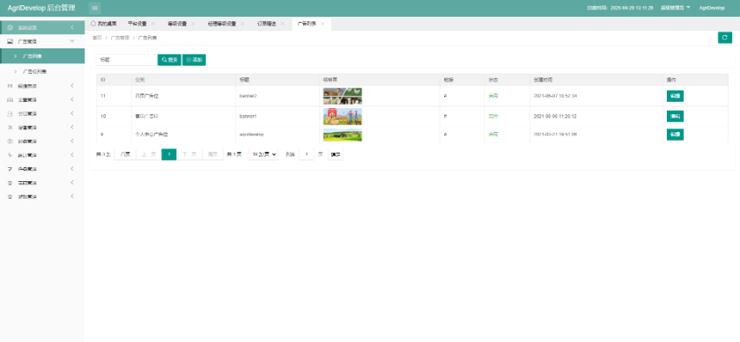Switch to the 我的桌面 tab
The height and width of the screenshot is (342, 740).
103,24
